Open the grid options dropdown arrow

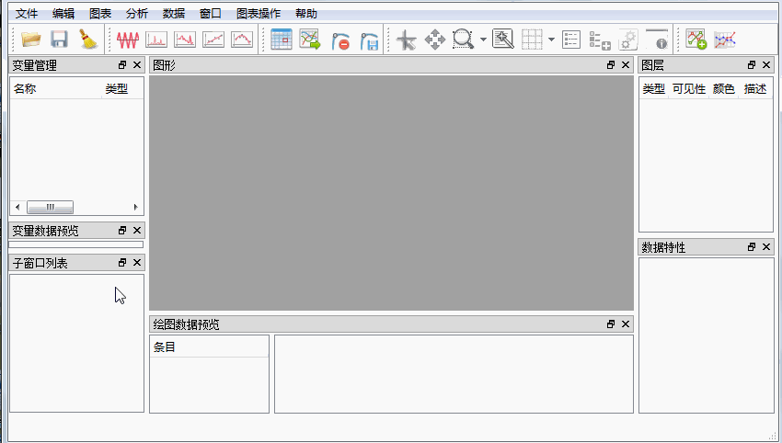(x=551, y=40)
